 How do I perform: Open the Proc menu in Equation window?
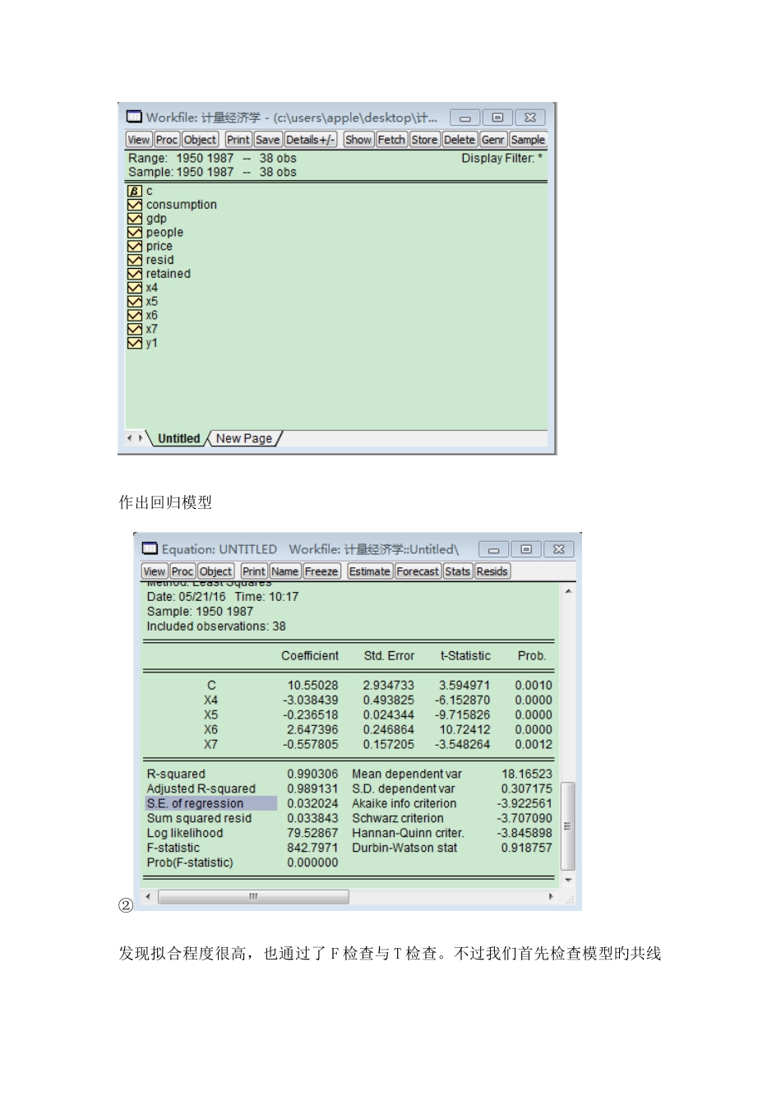183,571
